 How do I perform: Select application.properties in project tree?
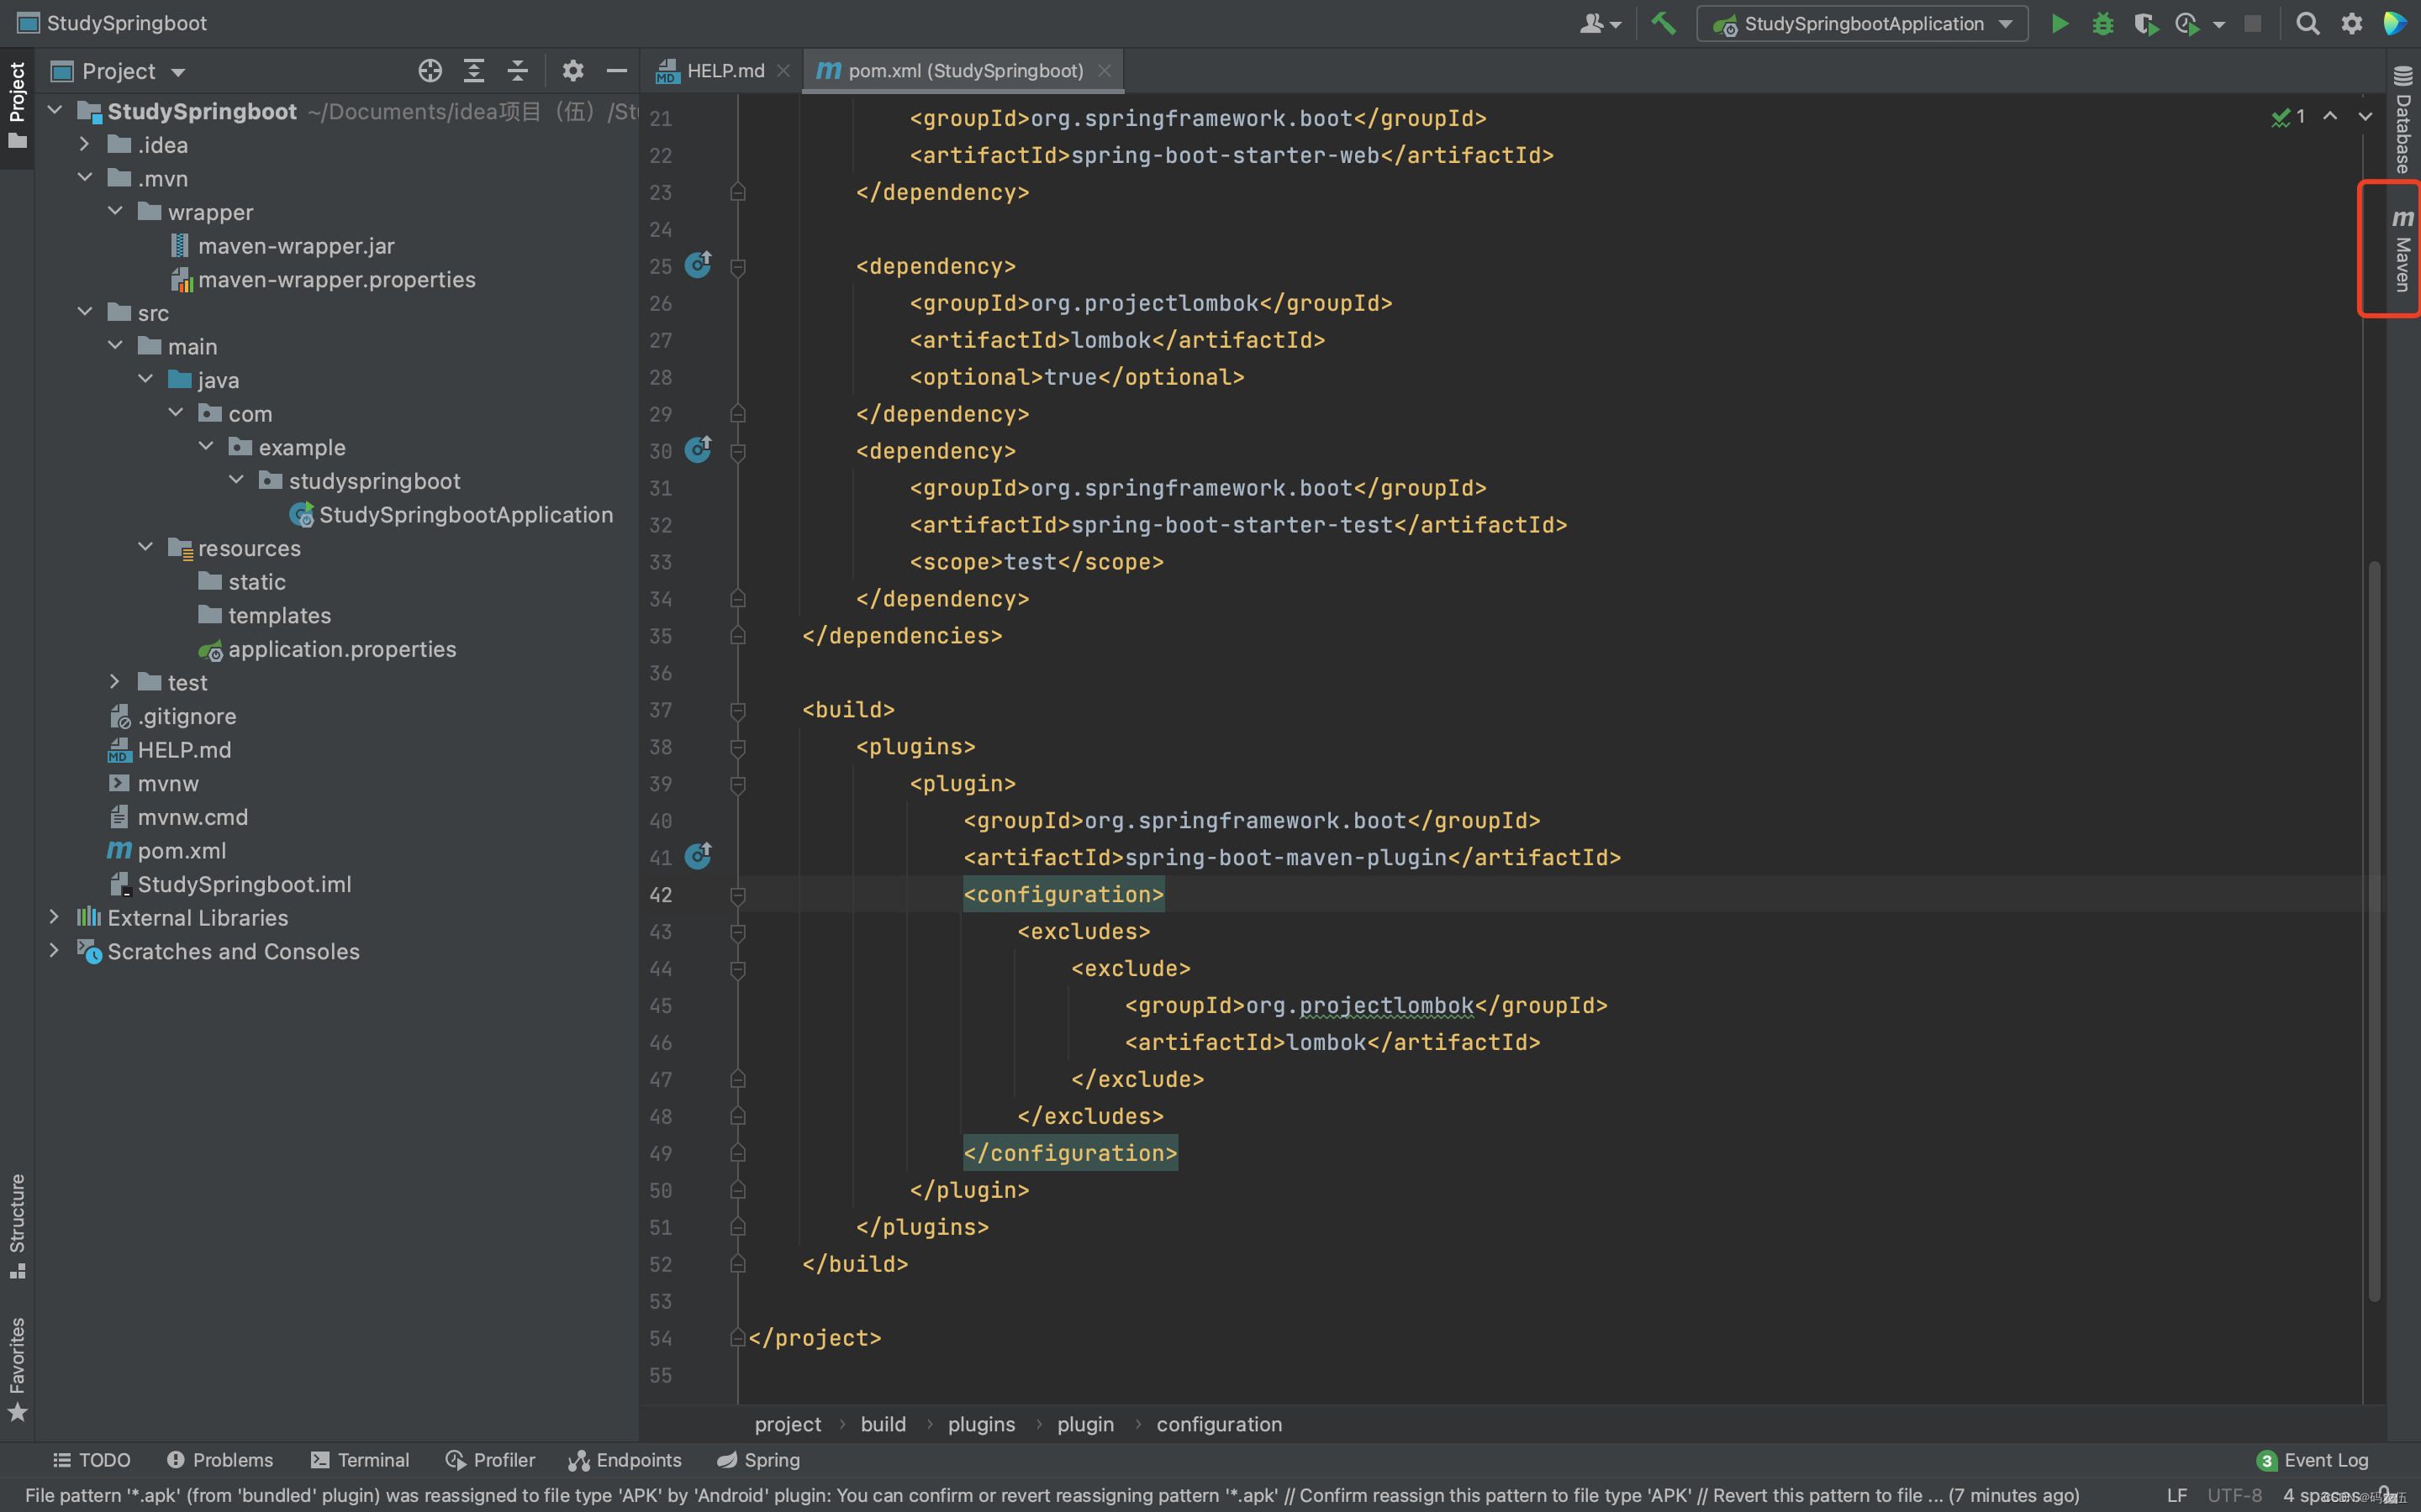pos(327,649)
